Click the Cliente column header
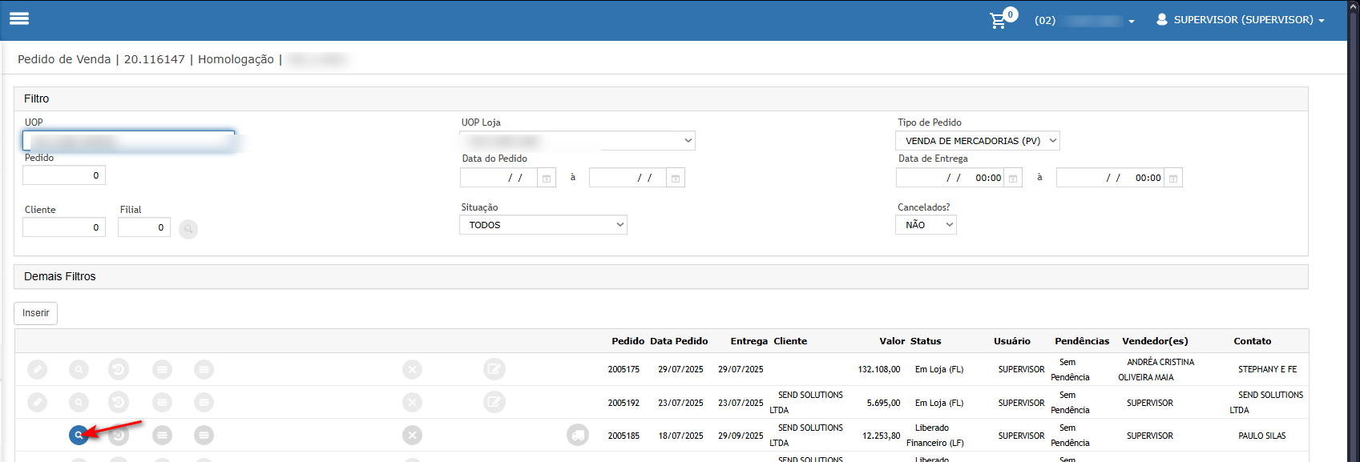 pyautogui.click(x=790, y=341)
